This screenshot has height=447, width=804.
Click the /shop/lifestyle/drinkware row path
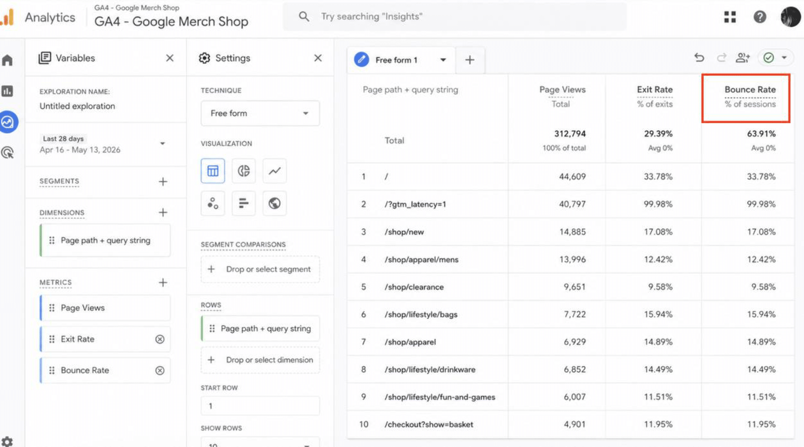coord(430,370)
